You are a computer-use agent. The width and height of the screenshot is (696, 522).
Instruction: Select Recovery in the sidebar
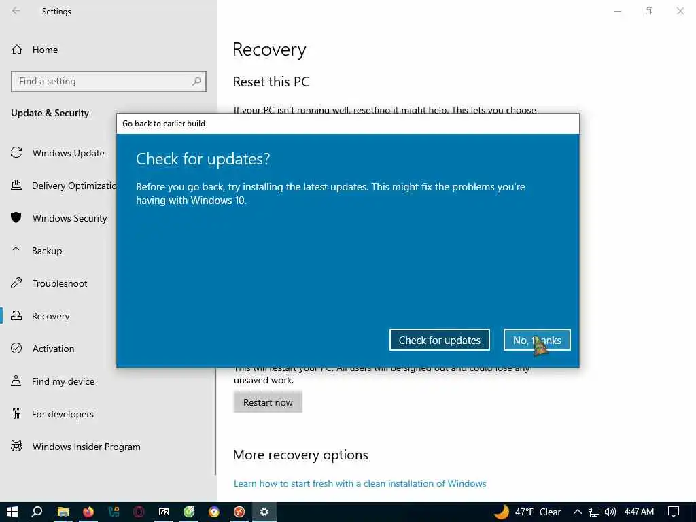[x=50, y=316]
